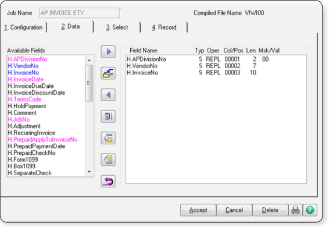Viewport: 329px width, 227px height.
Task: Click the Msk/Val value 00
Action: [x=265, y=59]
